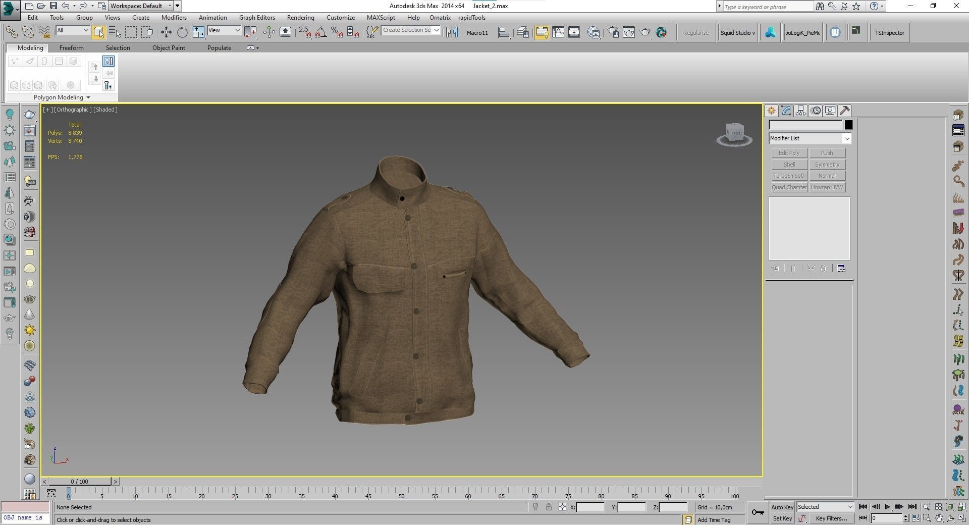Click Link selection tool

12,32
